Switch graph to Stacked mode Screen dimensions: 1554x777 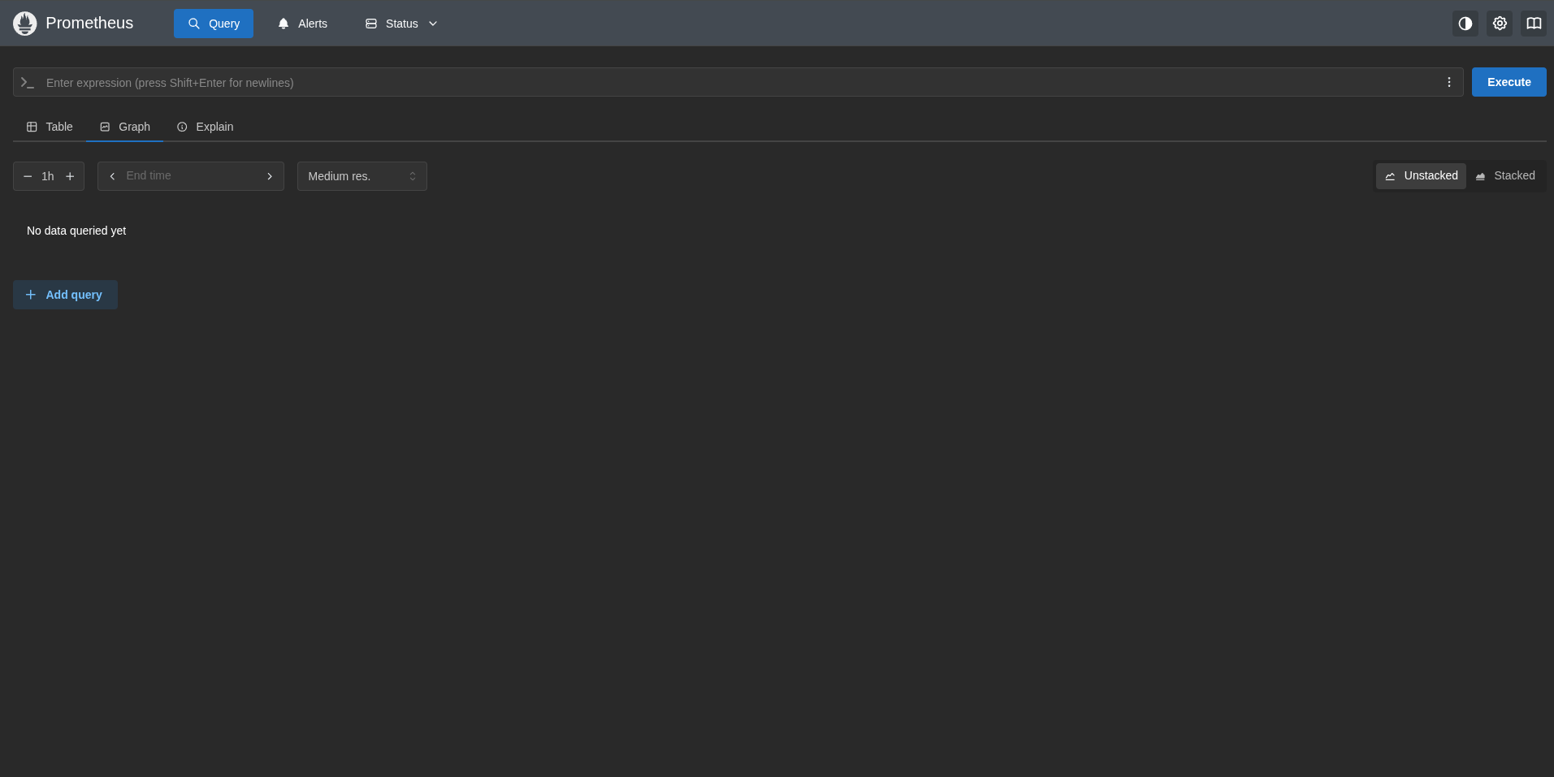point(1505,175)
